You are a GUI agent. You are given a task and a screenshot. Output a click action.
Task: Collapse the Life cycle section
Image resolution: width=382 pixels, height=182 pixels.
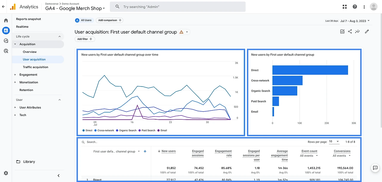[x=59, y=36]
